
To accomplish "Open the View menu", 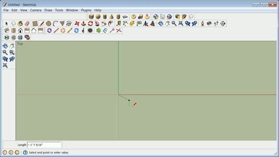I will (x=24, y=10).
